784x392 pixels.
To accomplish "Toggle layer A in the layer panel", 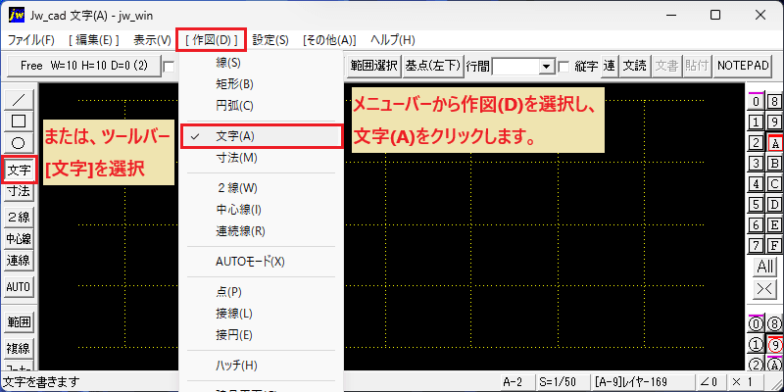I will [x=775, y=143].
